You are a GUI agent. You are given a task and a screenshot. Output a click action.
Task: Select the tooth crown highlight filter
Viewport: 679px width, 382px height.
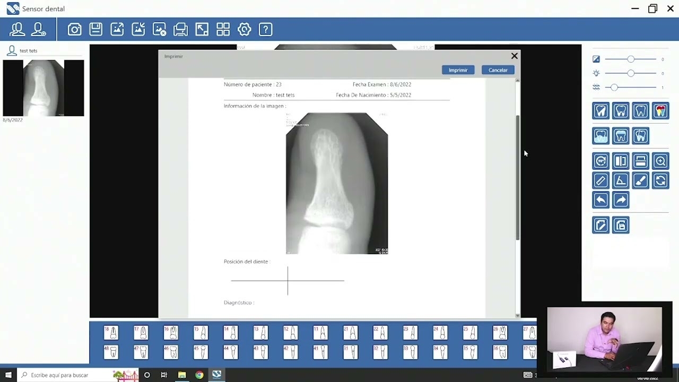pyautogui.click(x=621, y=136)
